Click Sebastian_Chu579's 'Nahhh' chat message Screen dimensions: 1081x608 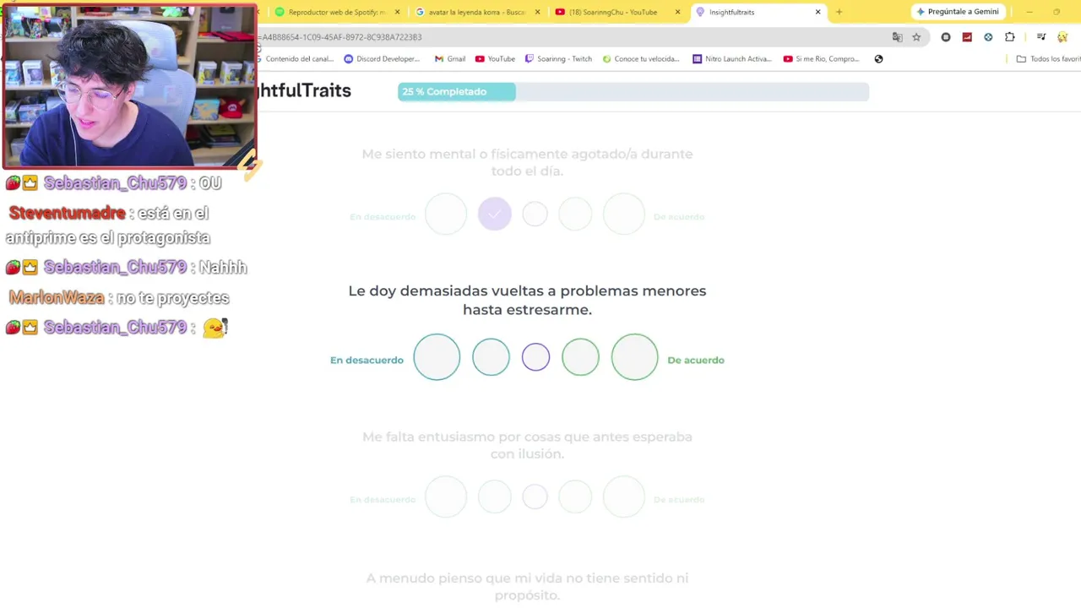click(127, 268)
